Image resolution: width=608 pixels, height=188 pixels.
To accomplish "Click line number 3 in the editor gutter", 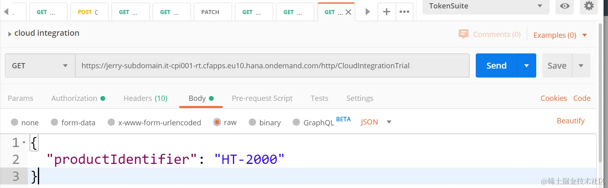I will click(16, 176).
